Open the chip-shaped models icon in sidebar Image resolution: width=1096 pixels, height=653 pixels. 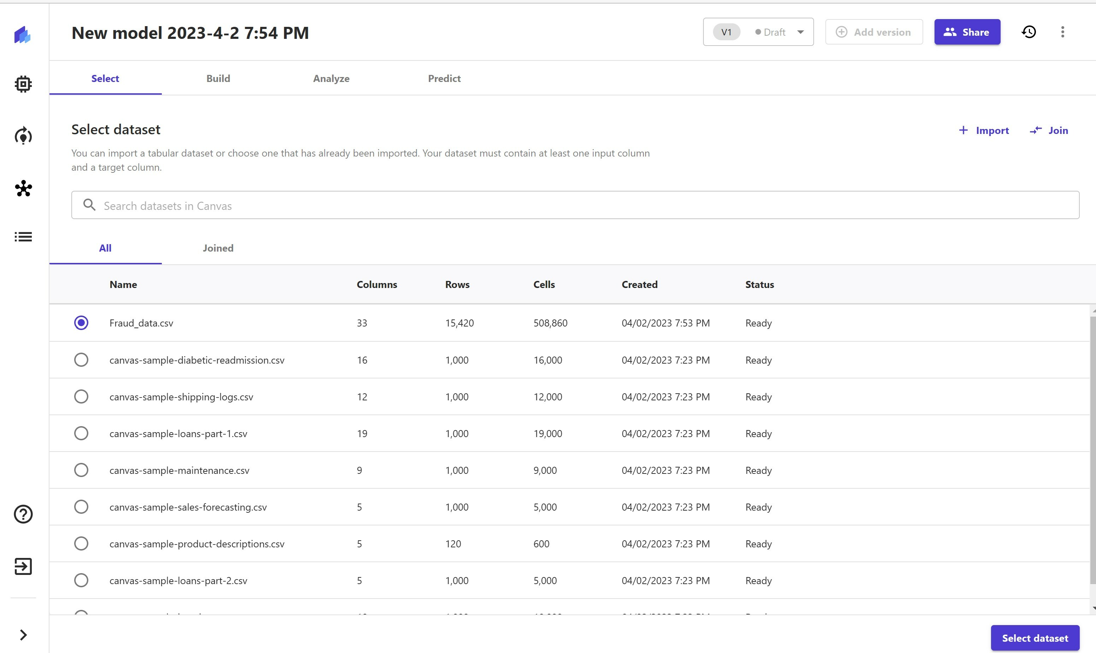(x=23, y=84)
